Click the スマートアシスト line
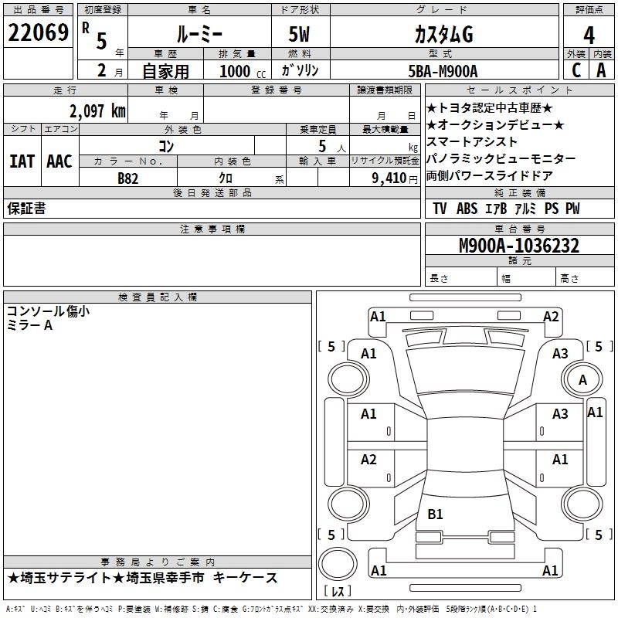Viewport: 618px width, 618px height. click(472, 142)
